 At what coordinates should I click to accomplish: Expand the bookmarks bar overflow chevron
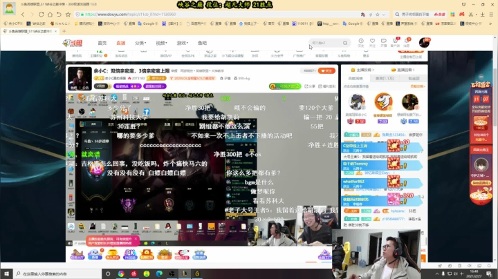(490, 23)
